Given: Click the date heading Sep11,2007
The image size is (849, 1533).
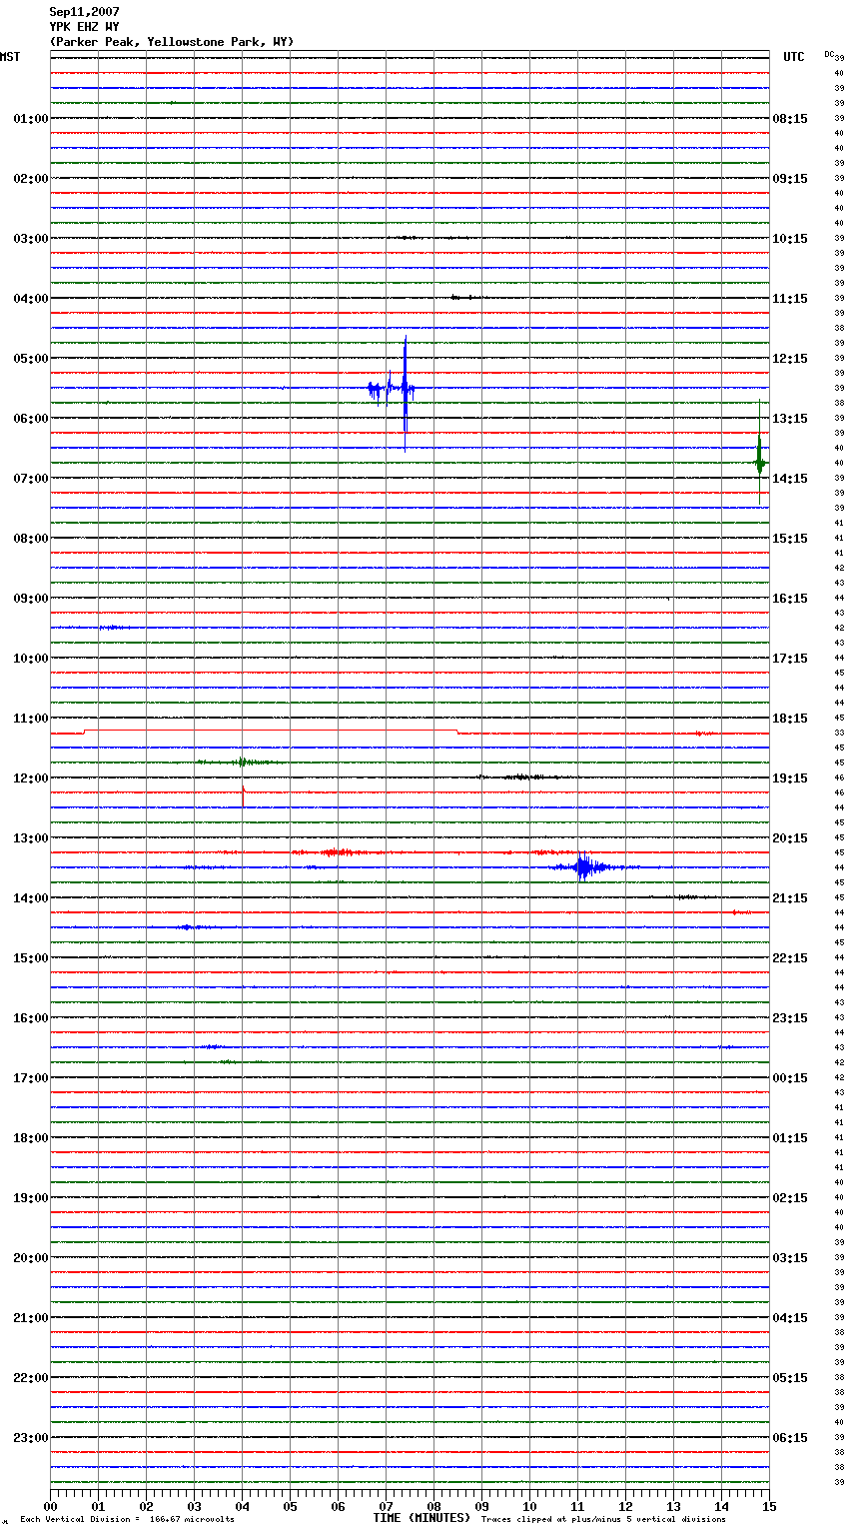Looking at the screenshot, I should 84,12.
